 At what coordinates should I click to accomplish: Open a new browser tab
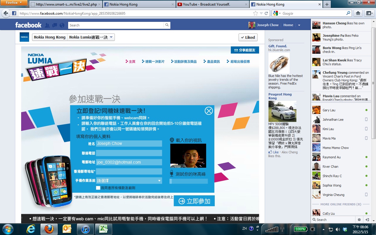coord(327,4)
